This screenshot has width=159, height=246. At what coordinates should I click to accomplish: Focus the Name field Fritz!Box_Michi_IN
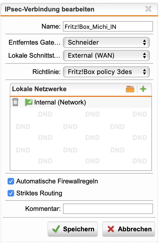[108, 26]
